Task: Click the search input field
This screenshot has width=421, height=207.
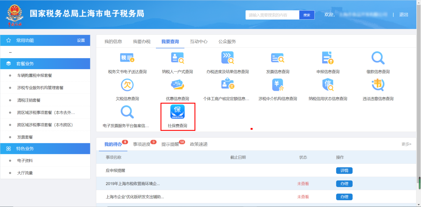Action: pos(272,15)
